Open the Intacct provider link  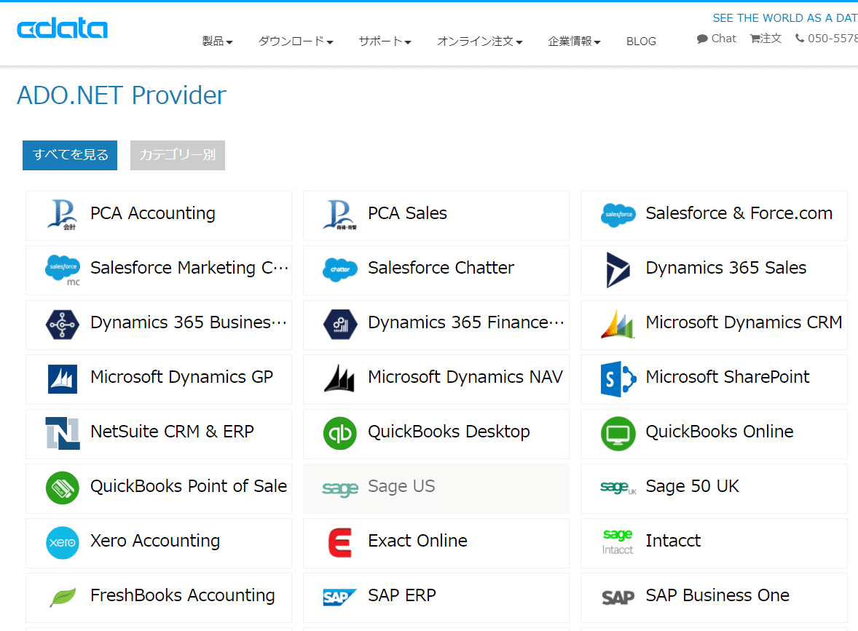714,544
